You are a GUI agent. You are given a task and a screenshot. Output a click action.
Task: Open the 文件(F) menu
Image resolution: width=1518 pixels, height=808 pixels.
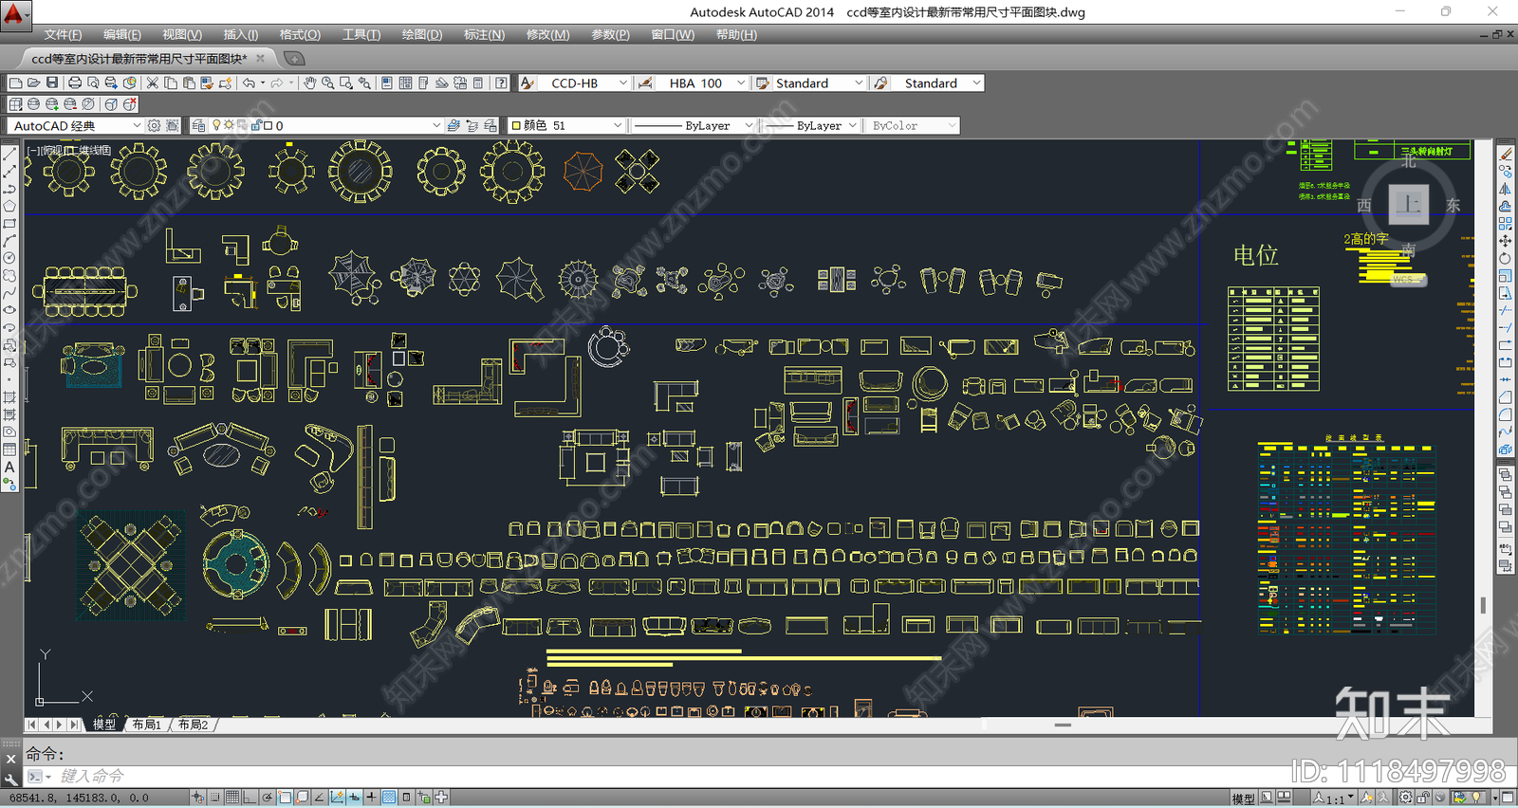click(63, 34)
